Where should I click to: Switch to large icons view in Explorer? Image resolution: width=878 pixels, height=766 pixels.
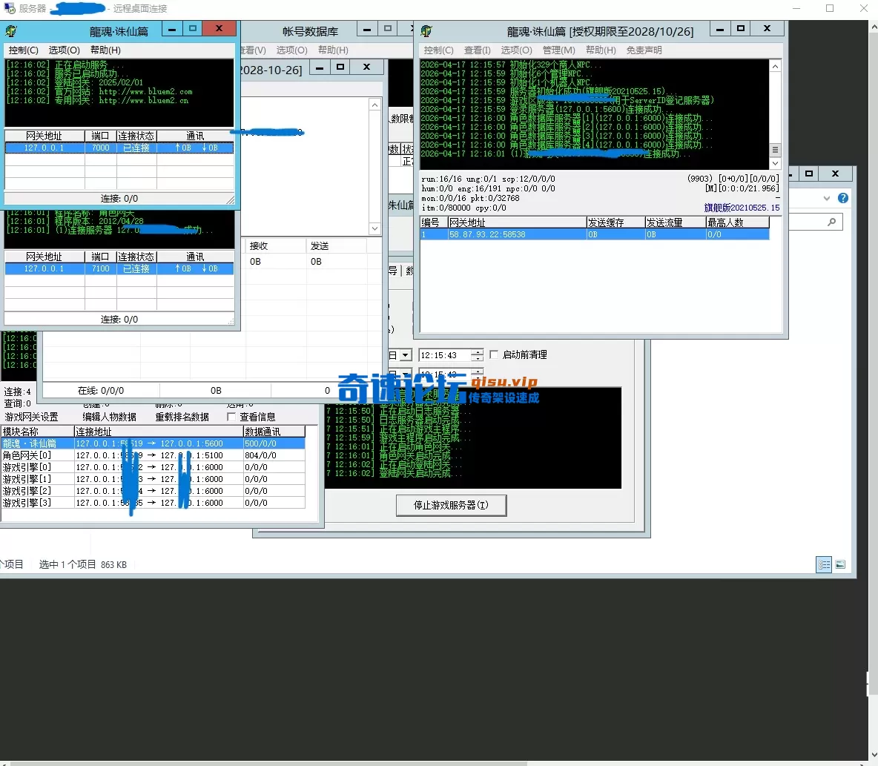pos(840,564)
